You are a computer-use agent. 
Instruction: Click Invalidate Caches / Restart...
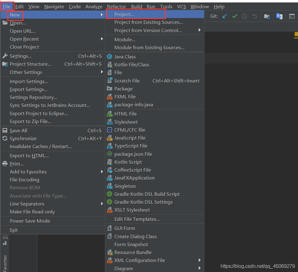point(41,146)
